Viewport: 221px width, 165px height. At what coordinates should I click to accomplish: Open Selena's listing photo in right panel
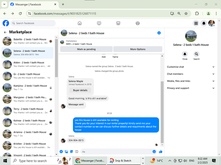[x=191, y=36]
